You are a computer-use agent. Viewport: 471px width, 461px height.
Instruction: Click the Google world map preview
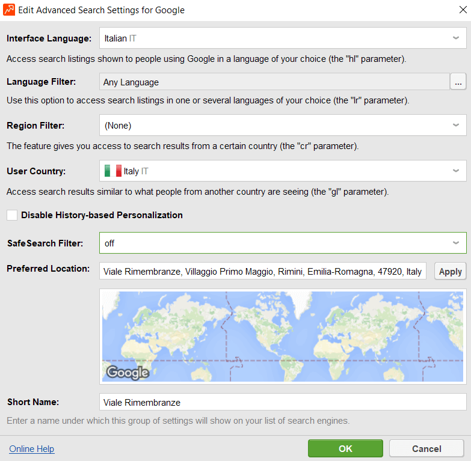283,337
